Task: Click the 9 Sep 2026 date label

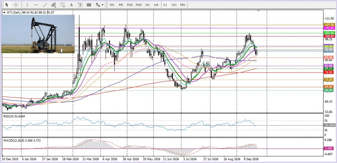Action: coord(251,159)
